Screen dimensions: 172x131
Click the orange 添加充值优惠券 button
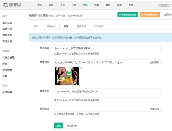pyautogui.click(x=150, y=15)
